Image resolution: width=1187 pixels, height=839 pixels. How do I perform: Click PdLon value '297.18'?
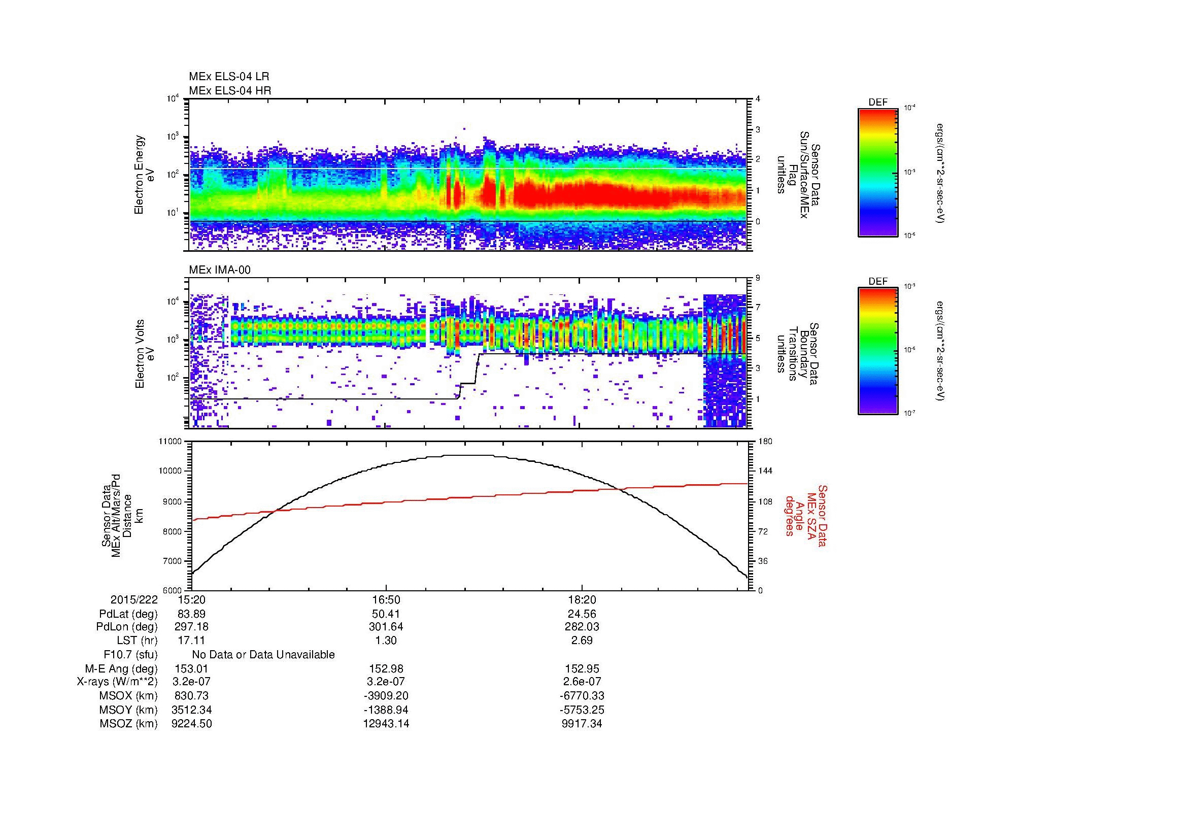click(x=191, y=627)
